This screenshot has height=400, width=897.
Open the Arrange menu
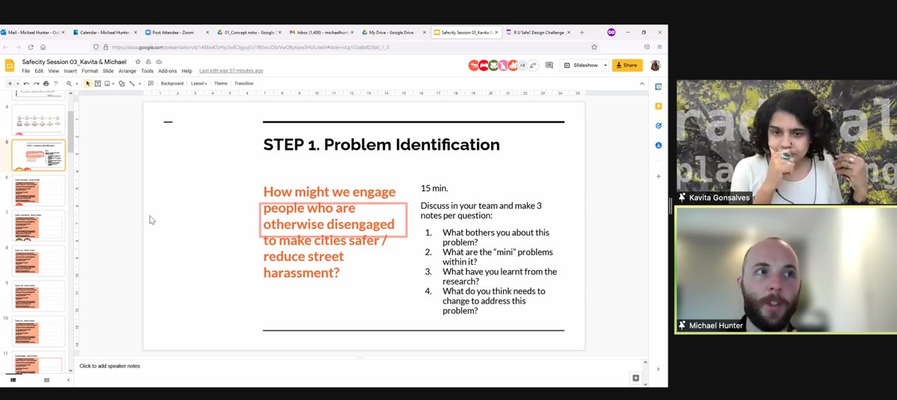(127, 71)
